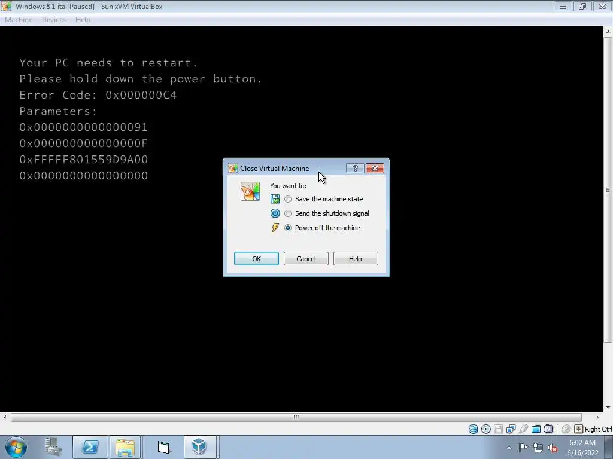Click the mouse integration status icon
The height and width of the screenshot is (459, 613).
coord(566,429)
